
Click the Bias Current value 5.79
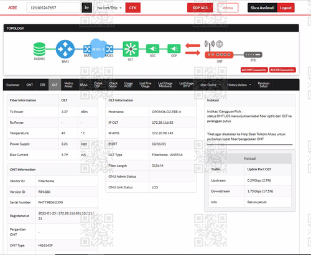[x=65, y=155]
